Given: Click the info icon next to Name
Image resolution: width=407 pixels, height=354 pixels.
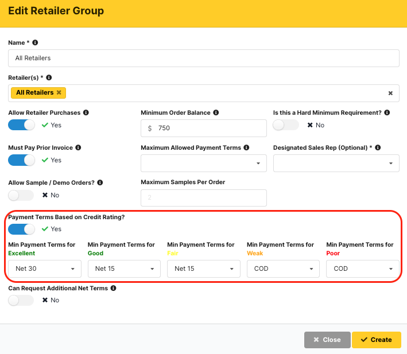Looking at the screenshot, I should [x=35, y=43].
